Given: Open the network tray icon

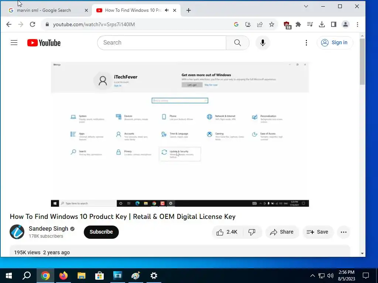Looking at the screenshot, I should (322, 276).
